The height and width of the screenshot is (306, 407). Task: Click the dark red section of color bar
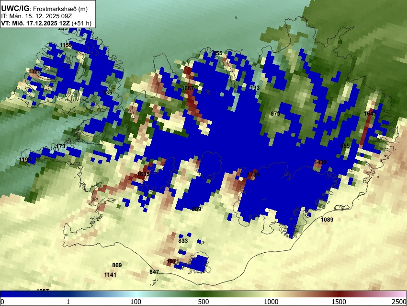(339, 294)
